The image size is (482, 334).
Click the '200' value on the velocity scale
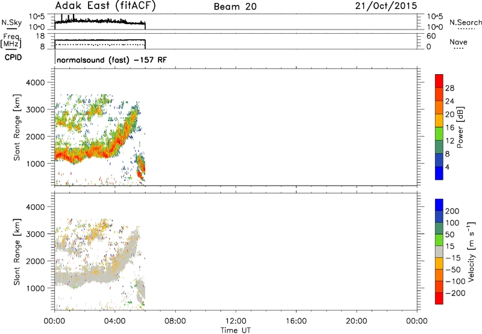point(452,211)
